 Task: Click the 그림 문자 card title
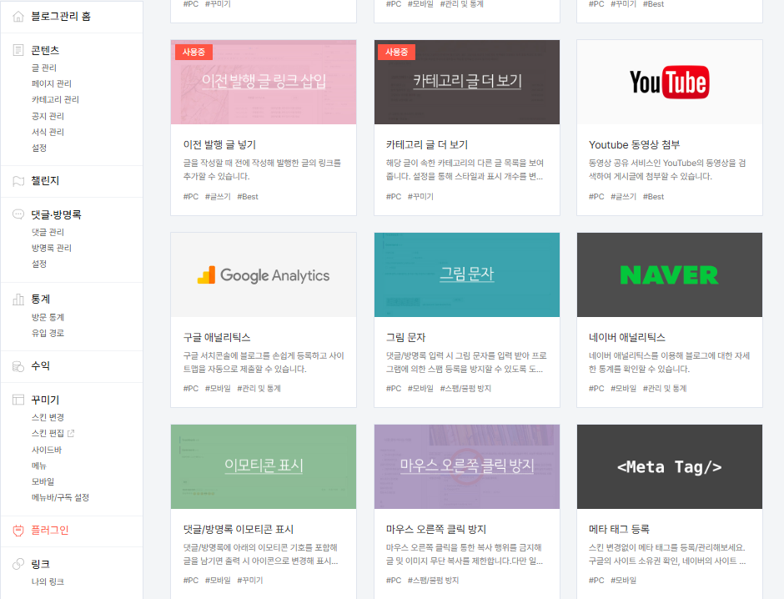click(405, 338)
